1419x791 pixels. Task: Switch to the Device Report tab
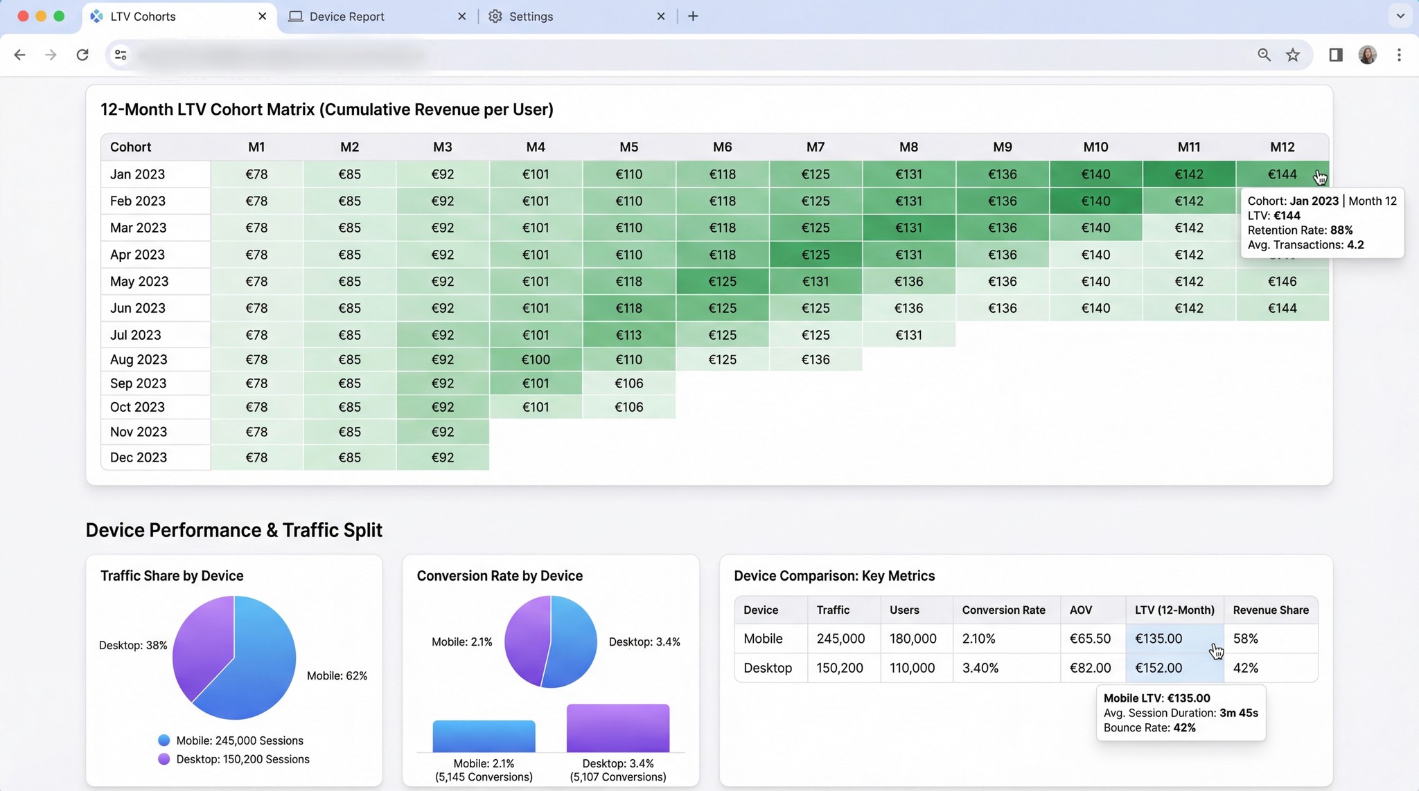point(346,17)
